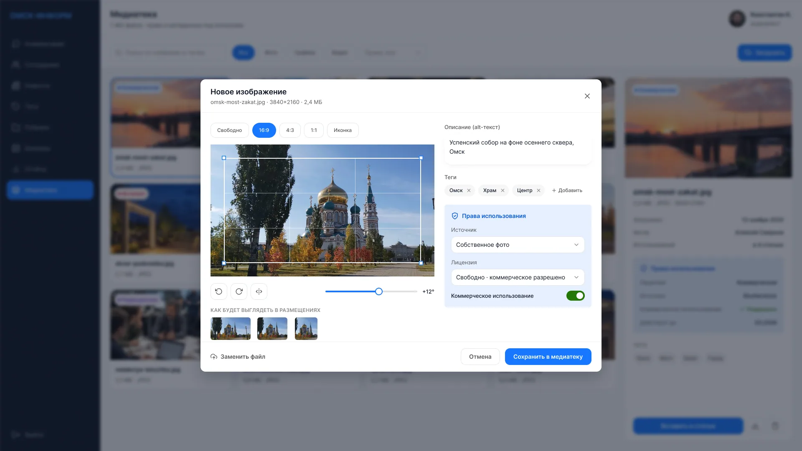This screenshot has width=802, height=451.
Task: Select 16:9 crop ratio
Action: [x=264, y=130]
